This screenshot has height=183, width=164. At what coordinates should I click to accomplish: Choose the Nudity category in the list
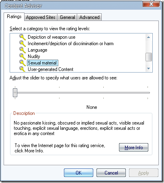pos(34,56)
